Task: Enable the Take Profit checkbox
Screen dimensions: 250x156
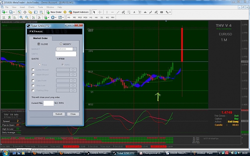Action: coord(33,81)
